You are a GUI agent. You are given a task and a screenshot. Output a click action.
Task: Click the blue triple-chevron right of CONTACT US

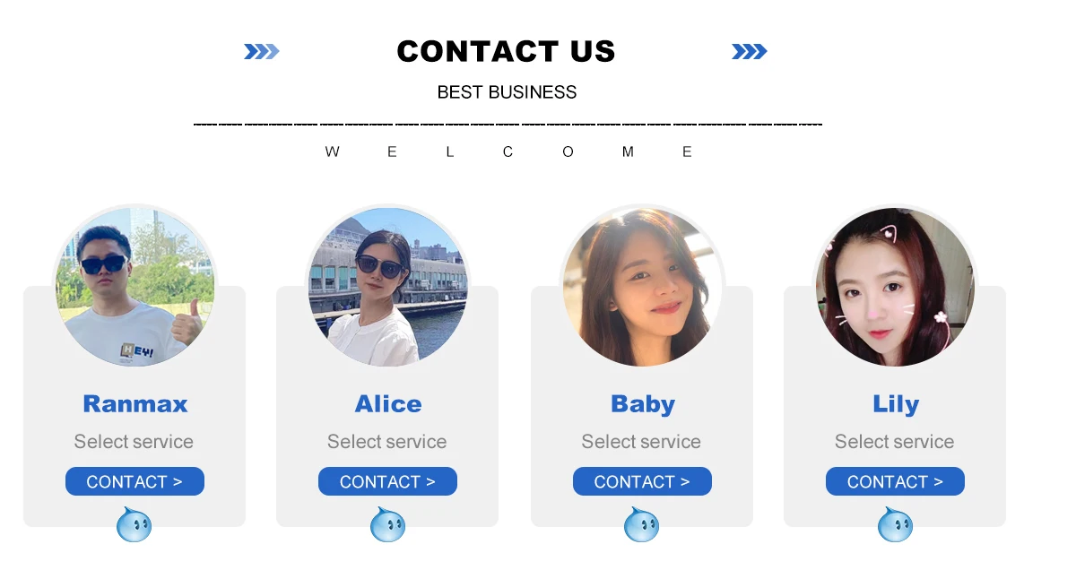coord(750,52)
